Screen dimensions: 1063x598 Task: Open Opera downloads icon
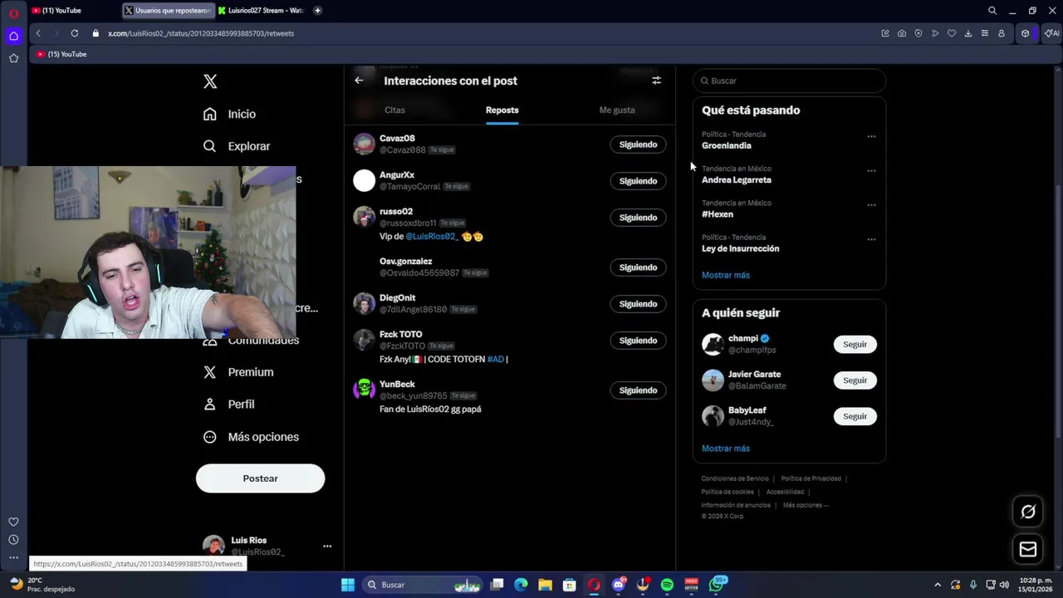(968, 33)
